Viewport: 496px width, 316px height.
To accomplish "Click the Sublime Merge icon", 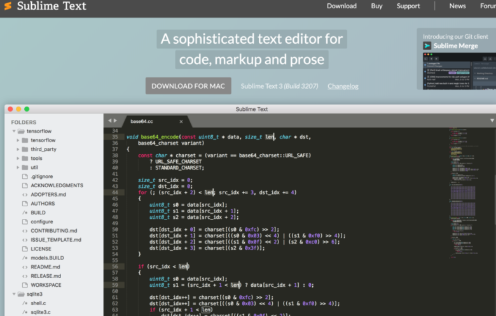I will click(427, 46).
